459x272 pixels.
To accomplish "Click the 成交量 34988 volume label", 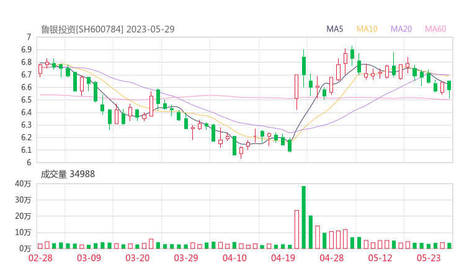I will (x=68, y=174).
